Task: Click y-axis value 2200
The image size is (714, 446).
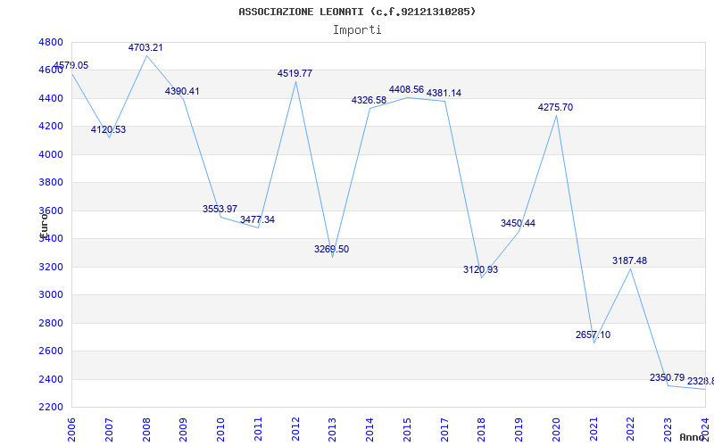Action: pos(51,408)
